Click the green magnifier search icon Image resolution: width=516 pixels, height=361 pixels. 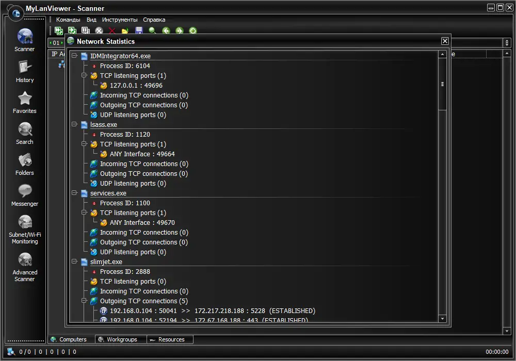152,30
